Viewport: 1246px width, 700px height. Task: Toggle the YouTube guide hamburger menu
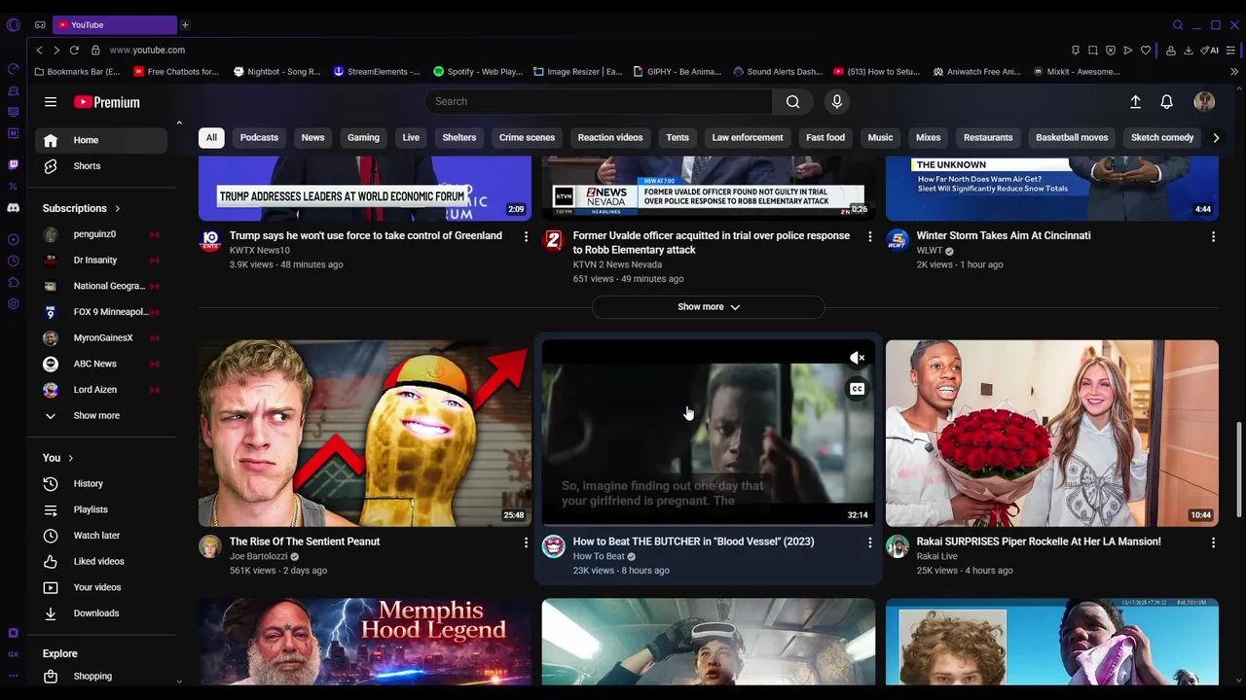pos(51,101)
